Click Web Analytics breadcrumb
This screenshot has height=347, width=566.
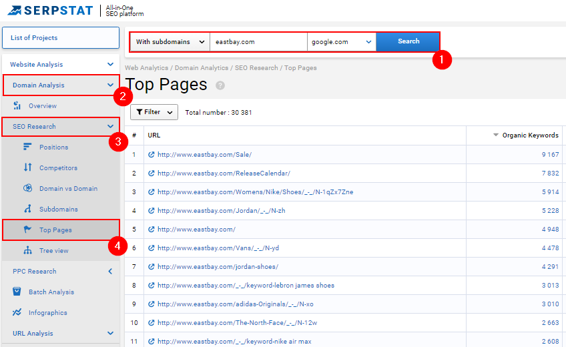[147, 68]
